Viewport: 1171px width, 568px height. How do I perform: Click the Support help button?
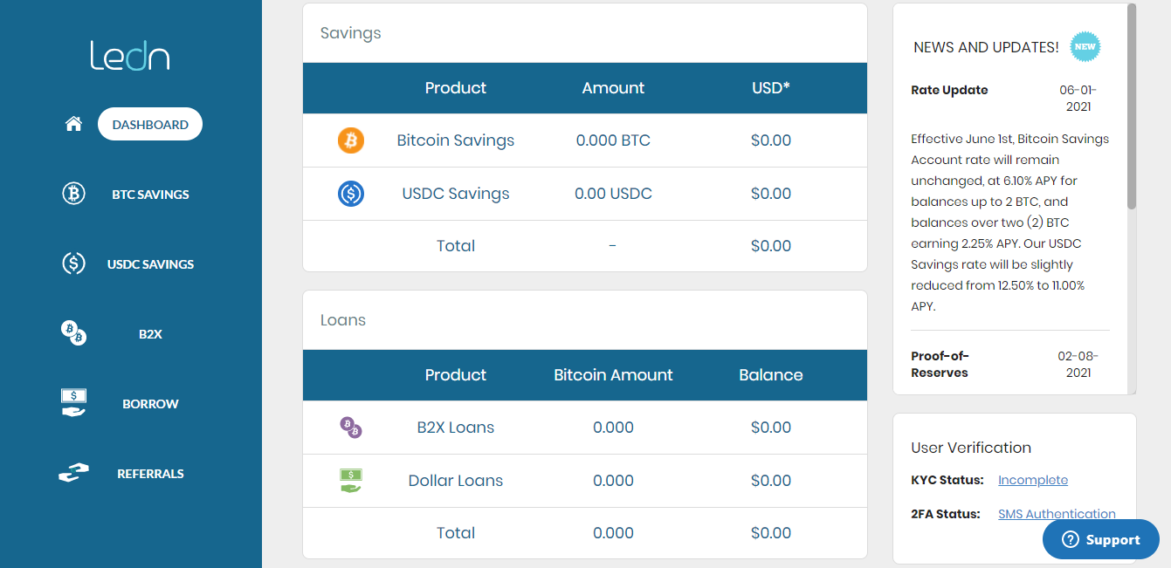click(x=1101, y=539)
